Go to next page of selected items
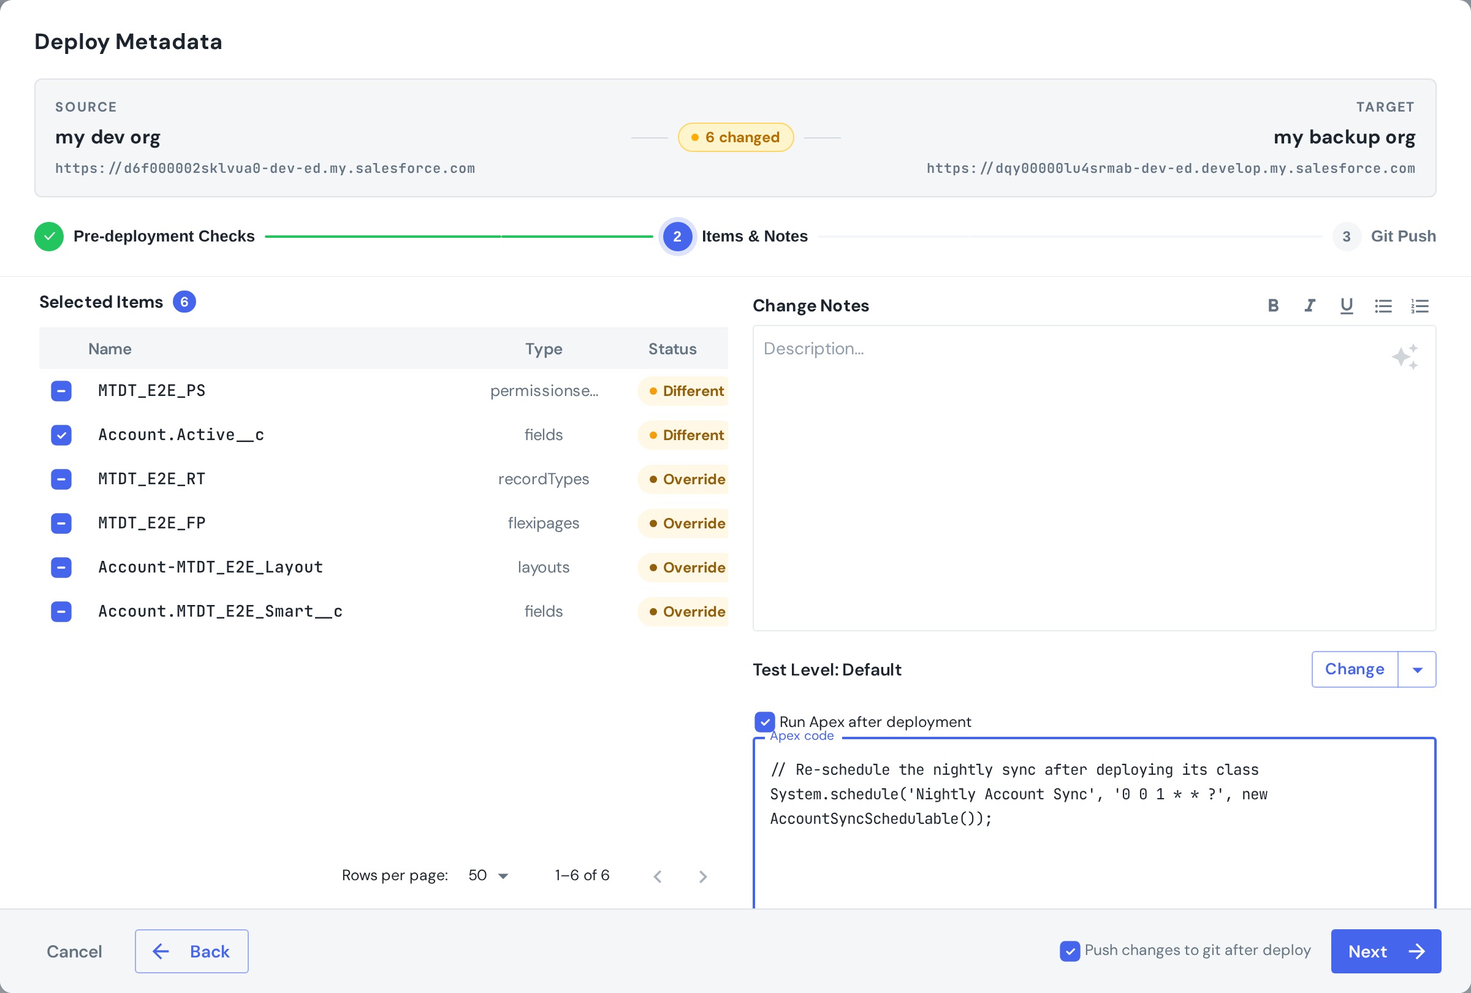1471x993 pixels. click(702, 876)
